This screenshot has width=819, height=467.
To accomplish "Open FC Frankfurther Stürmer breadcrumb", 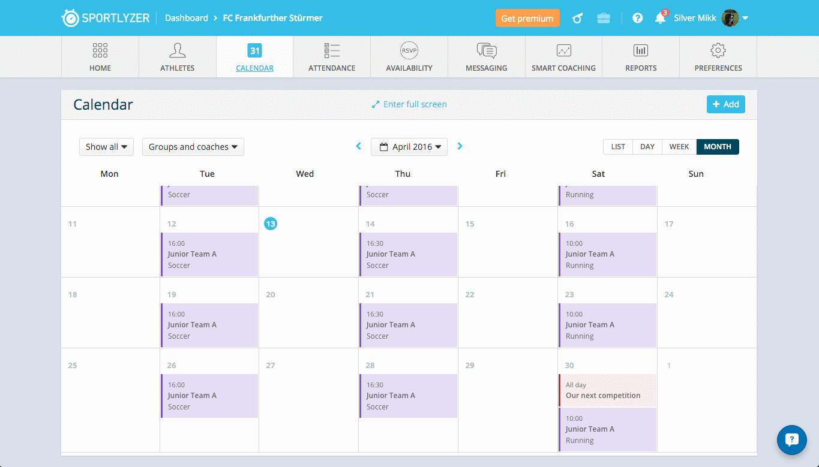I will pos(273,18).
